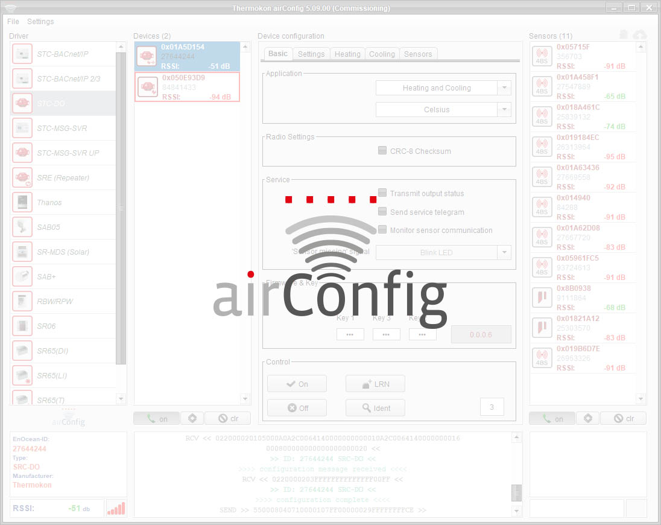Image resolution: width=661 pixels, height=525 pixels.
Task: Toggle Transmit output status checkbox
Action: tap(382, 193)
